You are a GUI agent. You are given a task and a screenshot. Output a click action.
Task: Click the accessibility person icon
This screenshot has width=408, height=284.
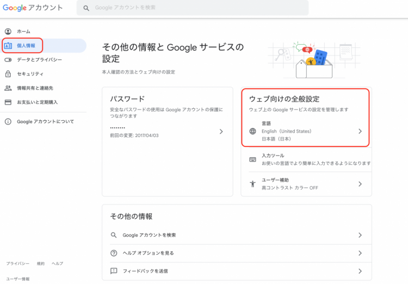(x=252, y=184)
